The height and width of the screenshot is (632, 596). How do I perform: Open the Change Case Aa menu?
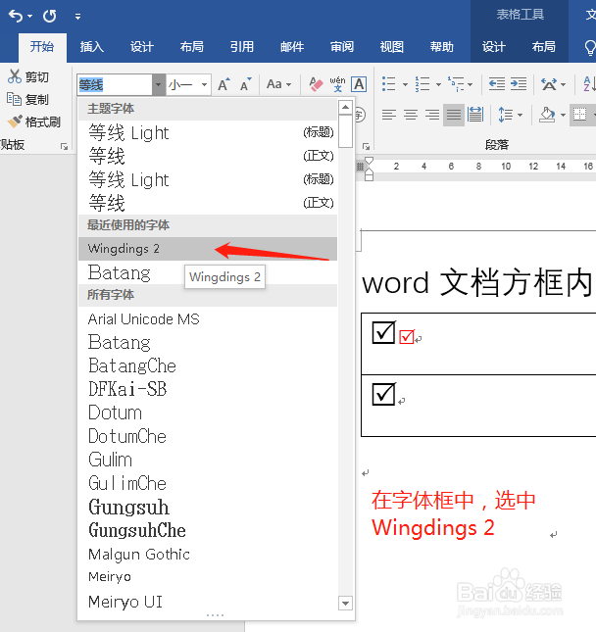tap(278, 84)
